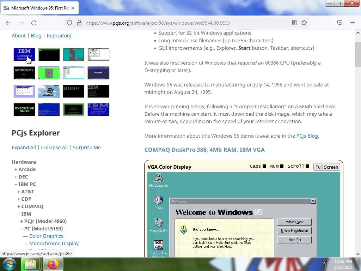Toggle reader view icon
The width and height of the screenshot is (361, 271).
294,23
